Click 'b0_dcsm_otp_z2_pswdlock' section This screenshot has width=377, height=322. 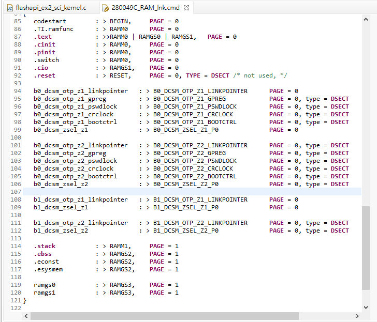click(75, 161)
